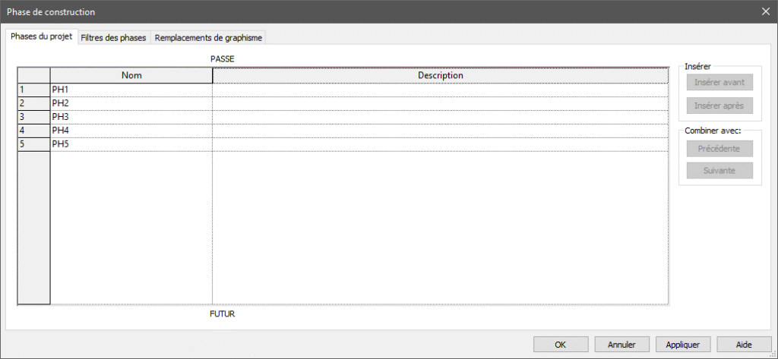Image resolution: width=778 pixels, height=359 pixels.
Task: Click the Nom column header
Action: [131, 75]
